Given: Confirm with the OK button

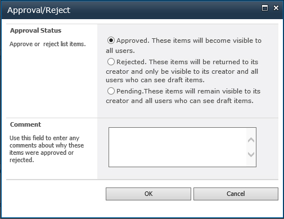Looking at the screenshot, I should click(148, 194).
